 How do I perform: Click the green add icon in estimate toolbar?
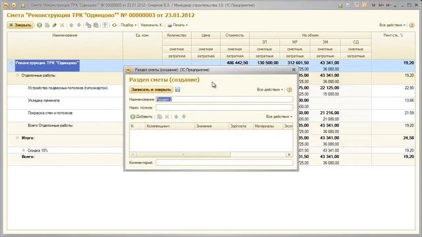point(40,25)
